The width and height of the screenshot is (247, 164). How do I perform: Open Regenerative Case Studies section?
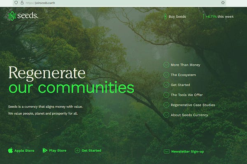193,105
